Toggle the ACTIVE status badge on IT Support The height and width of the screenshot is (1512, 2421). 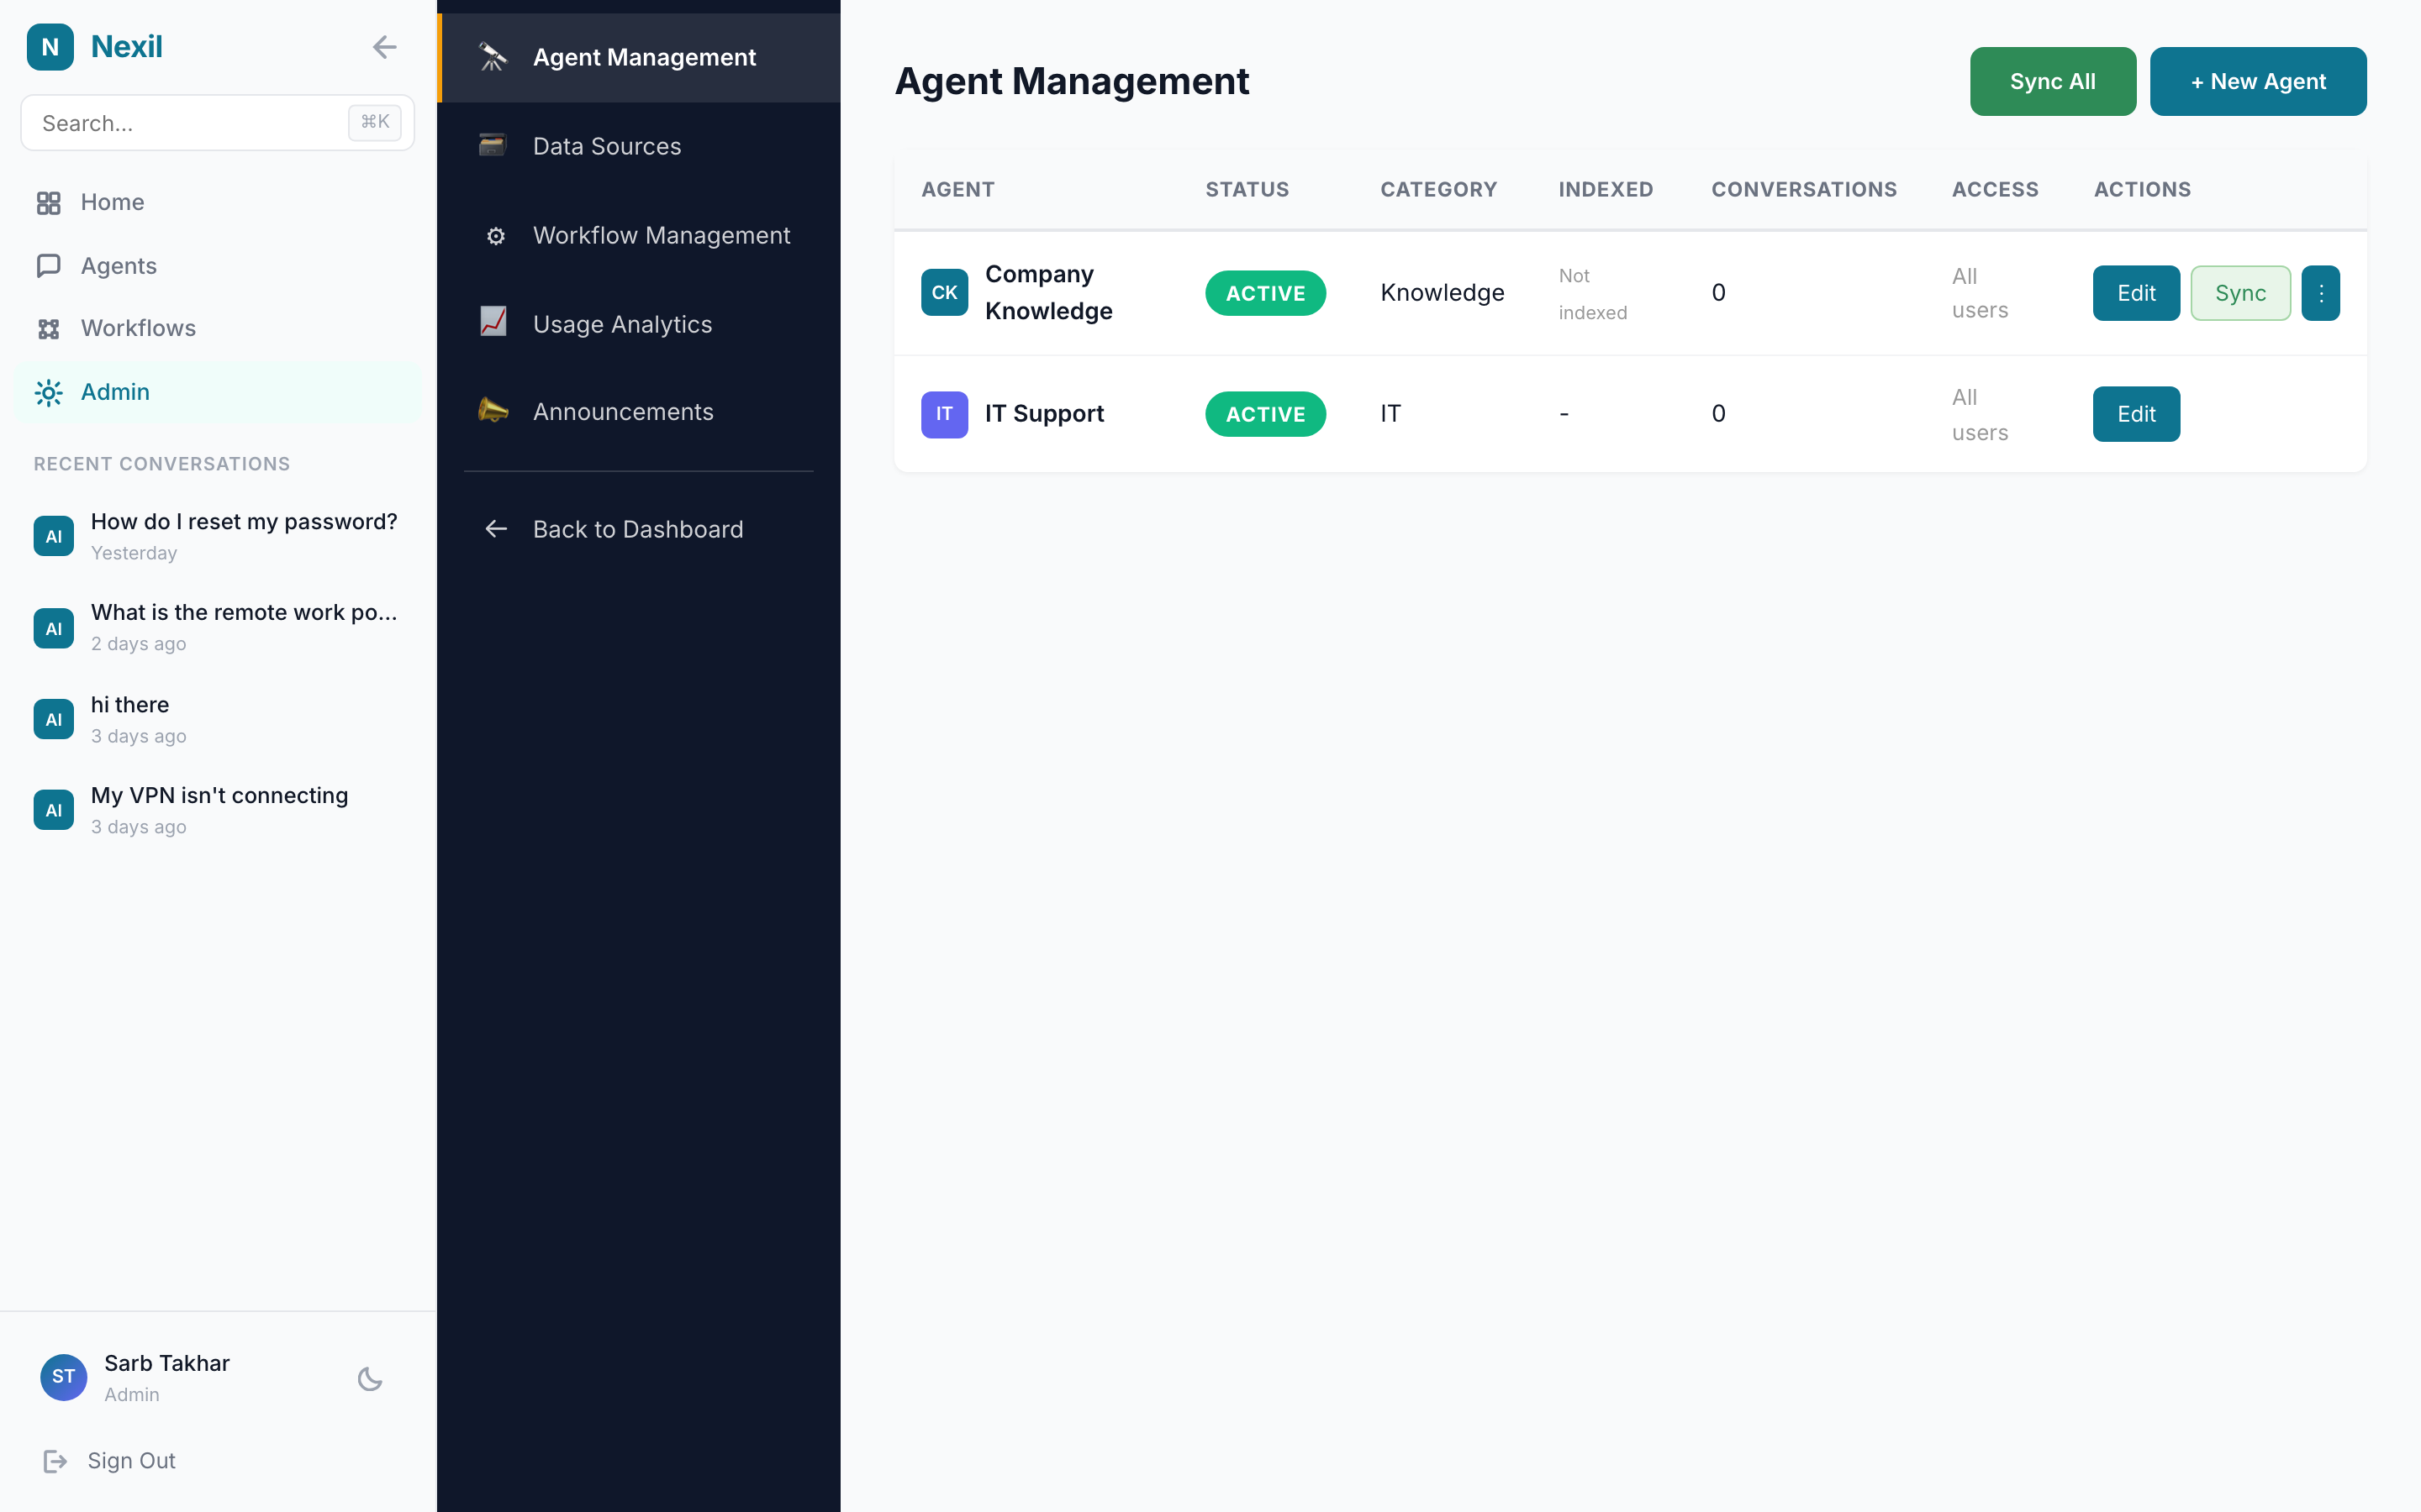(1264, 413)
